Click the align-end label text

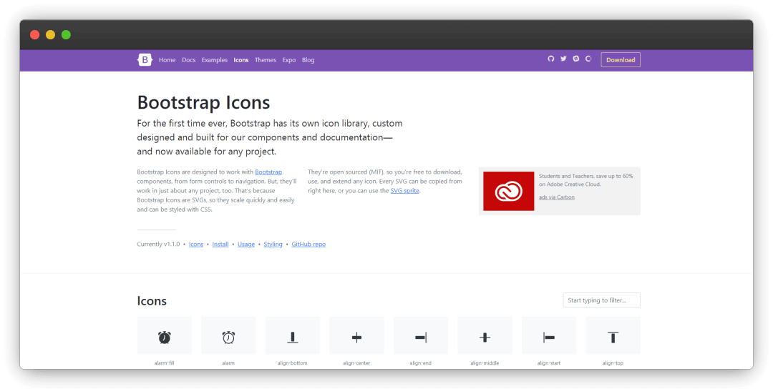[x=421, y=363]
